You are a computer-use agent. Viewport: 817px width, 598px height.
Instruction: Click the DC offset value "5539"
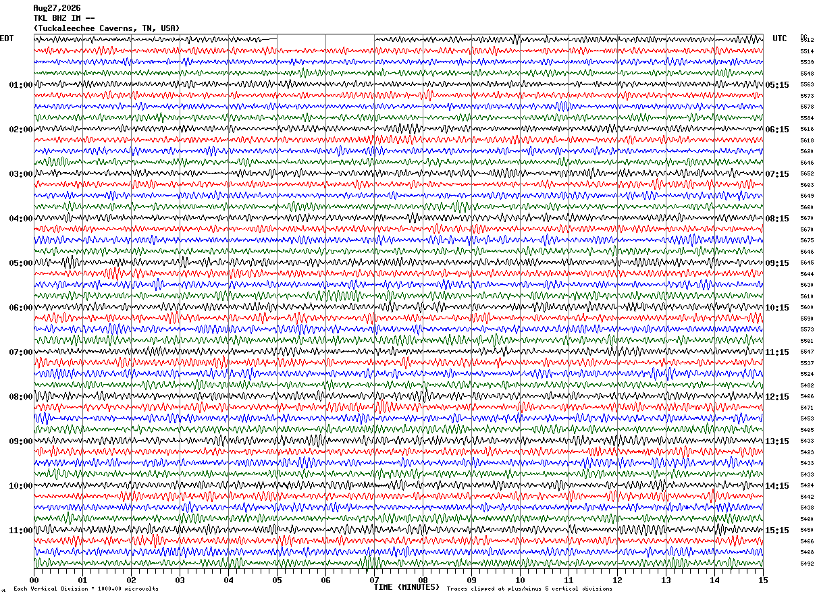(x=807, y=63)
